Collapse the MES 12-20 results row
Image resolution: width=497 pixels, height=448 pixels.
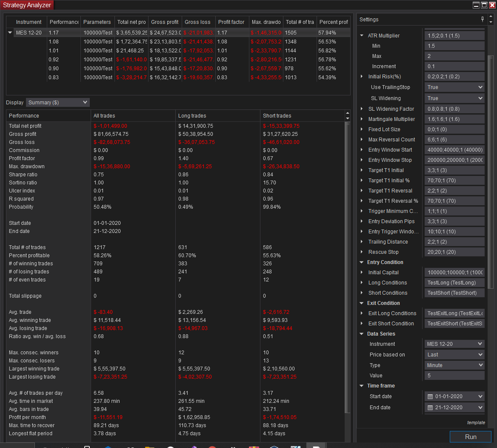tap(10, 32)
